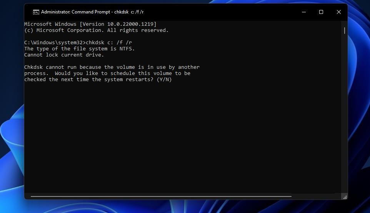
Task: Click the Command Prompt icon in title bar
Action: tap(36, 12)
